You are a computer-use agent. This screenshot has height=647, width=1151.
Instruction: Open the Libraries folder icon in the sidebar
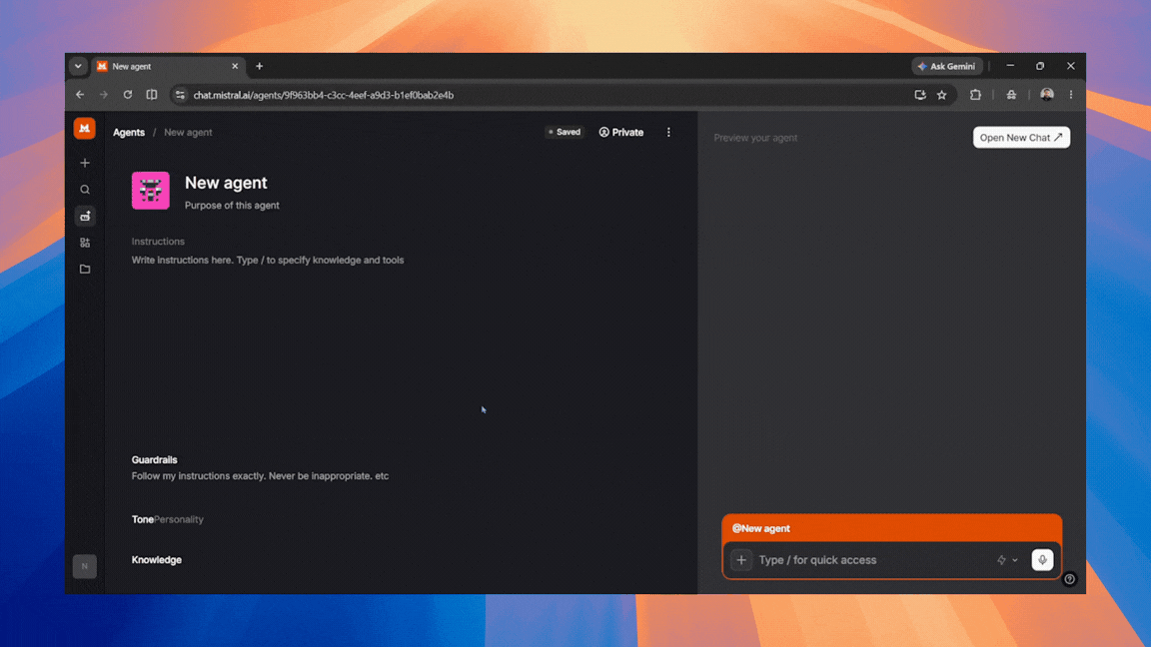click(84, 269)
